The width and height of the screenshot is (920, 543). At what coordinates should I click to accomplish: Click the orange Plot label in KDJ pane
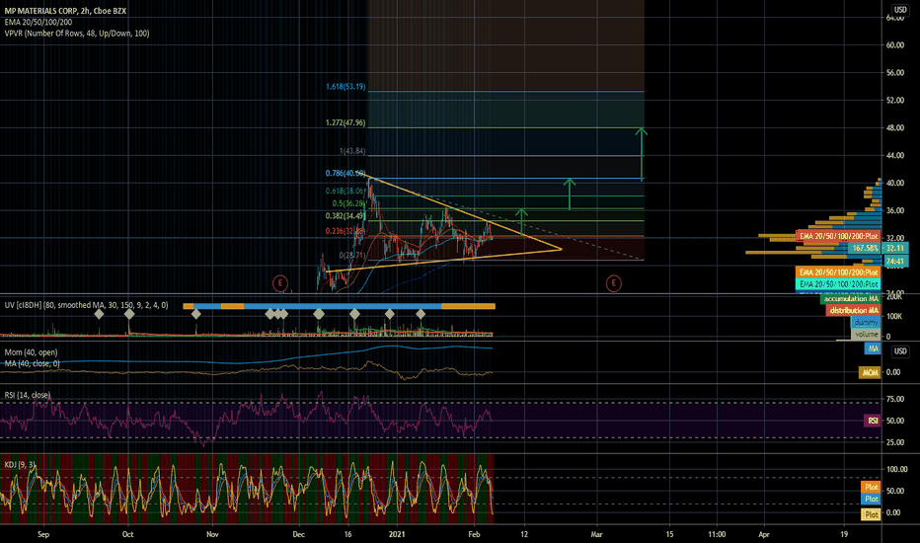[x=872, y=488]
